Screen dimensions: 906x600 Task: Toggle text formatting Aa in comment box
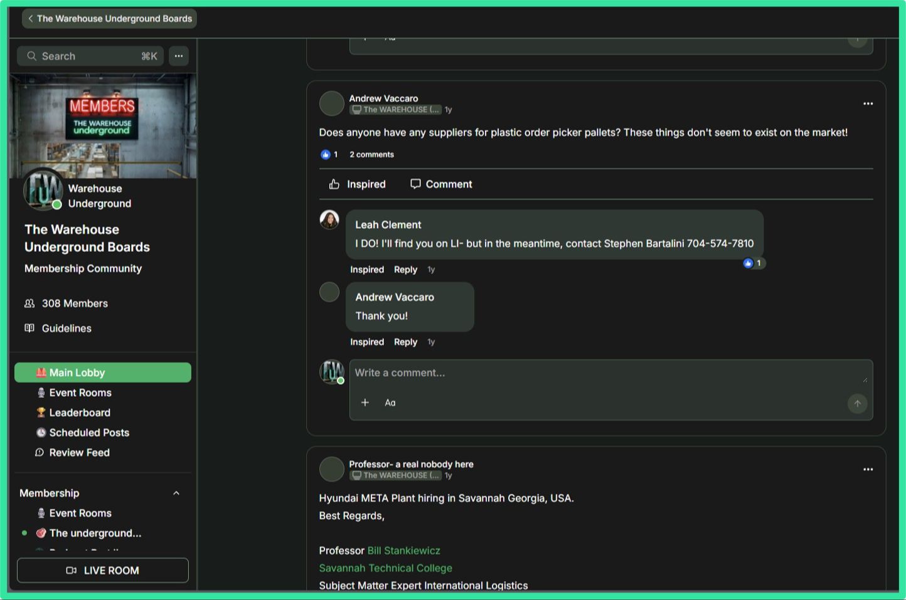coord(390,403)
